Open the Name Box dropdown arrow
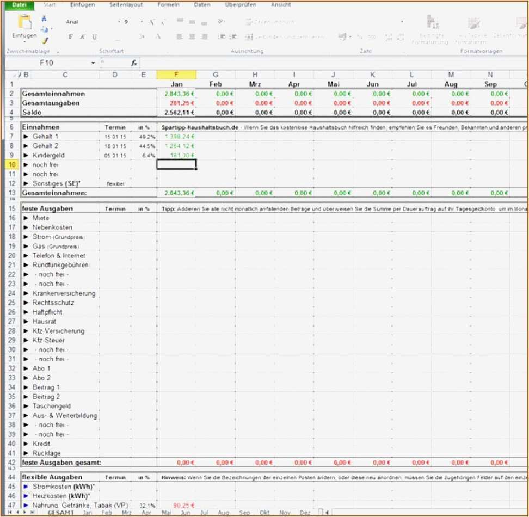 click(x=93, y=63)
